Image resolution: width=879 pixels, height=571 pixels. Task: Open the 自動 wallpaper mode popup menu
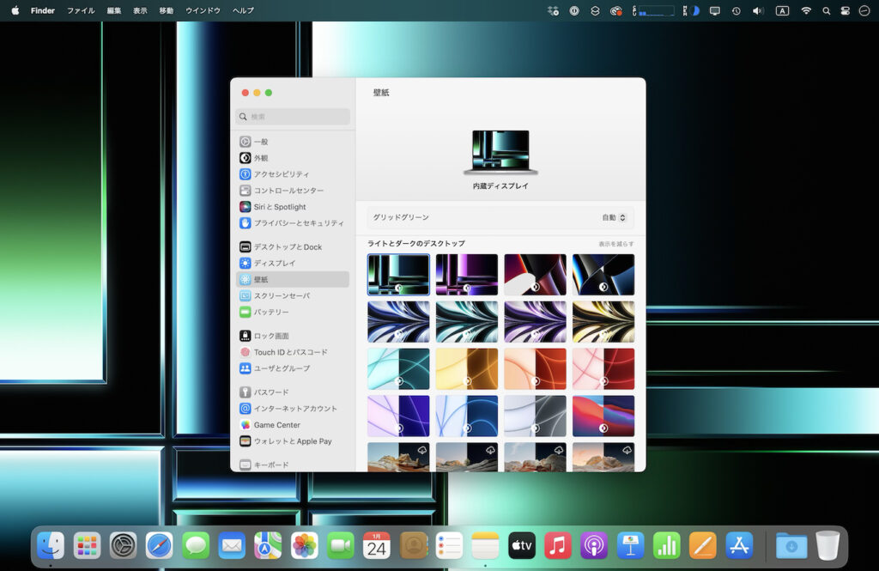point(615,217)
